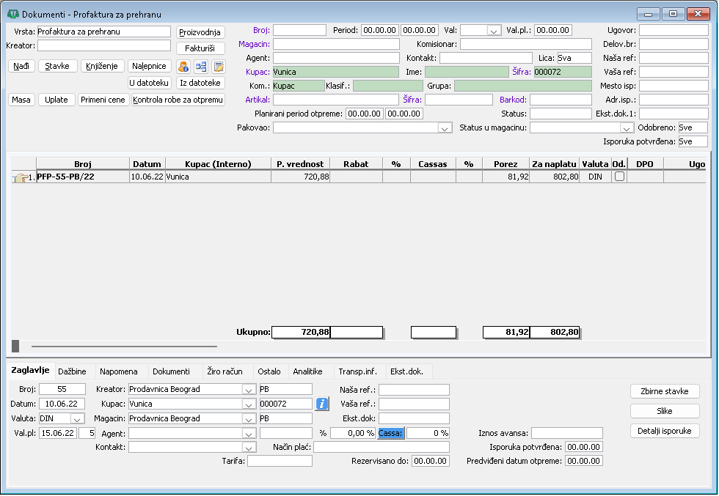Screen dimensions: 719x496
Task: Click the P. vrednost column header
Action: pos(300,164)
